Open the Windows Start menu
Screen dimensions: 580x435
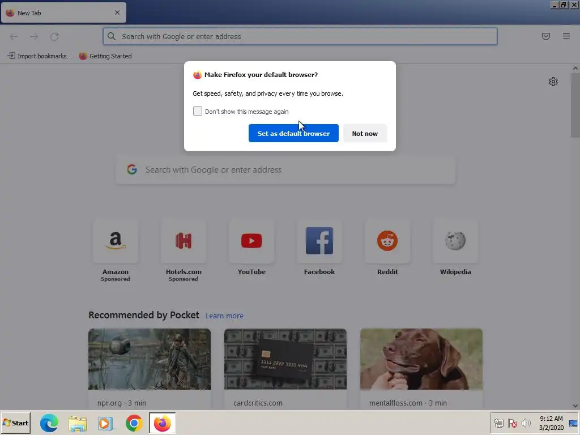point(15,423)
